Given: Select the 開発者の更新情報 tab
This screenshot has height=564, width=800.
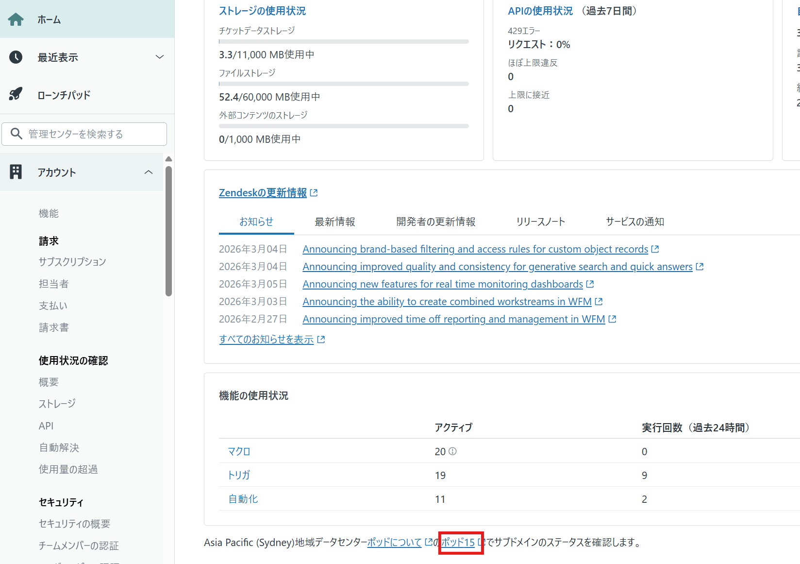Looking at the screenshot, I should tap(435, 222).
